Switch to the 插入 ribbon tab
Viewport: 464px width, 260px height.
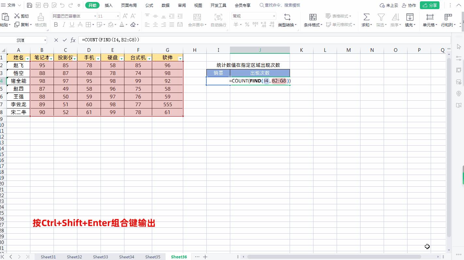(108, 5)
